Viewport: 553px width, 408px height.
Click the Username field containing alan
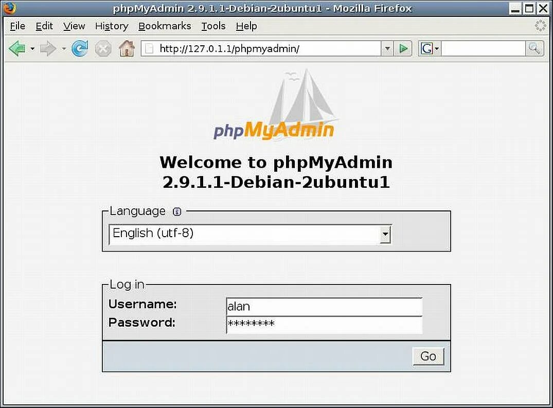tap(324, 307)
